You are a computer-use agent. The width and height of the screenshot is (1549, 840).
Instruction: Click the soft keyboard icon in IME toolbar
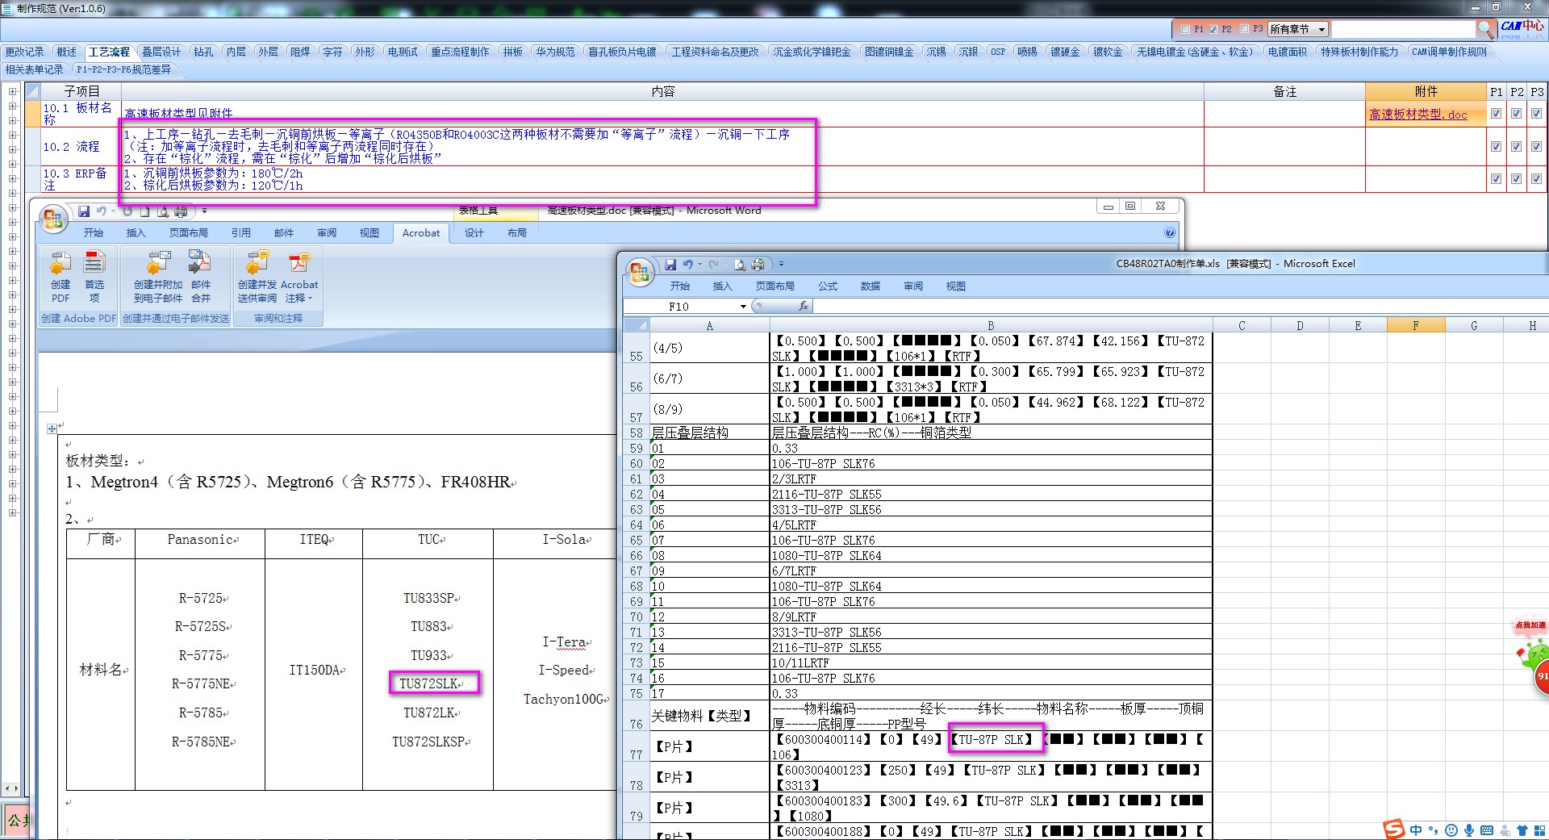(1487, 830)
